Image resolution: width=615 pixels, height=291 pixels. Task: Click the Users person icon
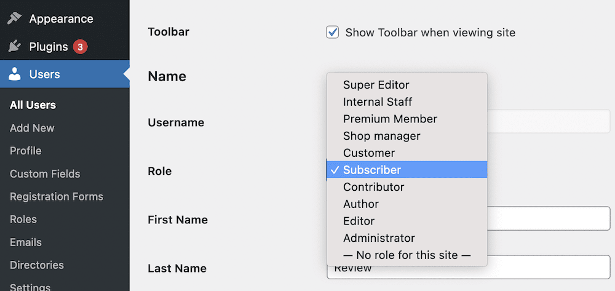pos(15,74)
